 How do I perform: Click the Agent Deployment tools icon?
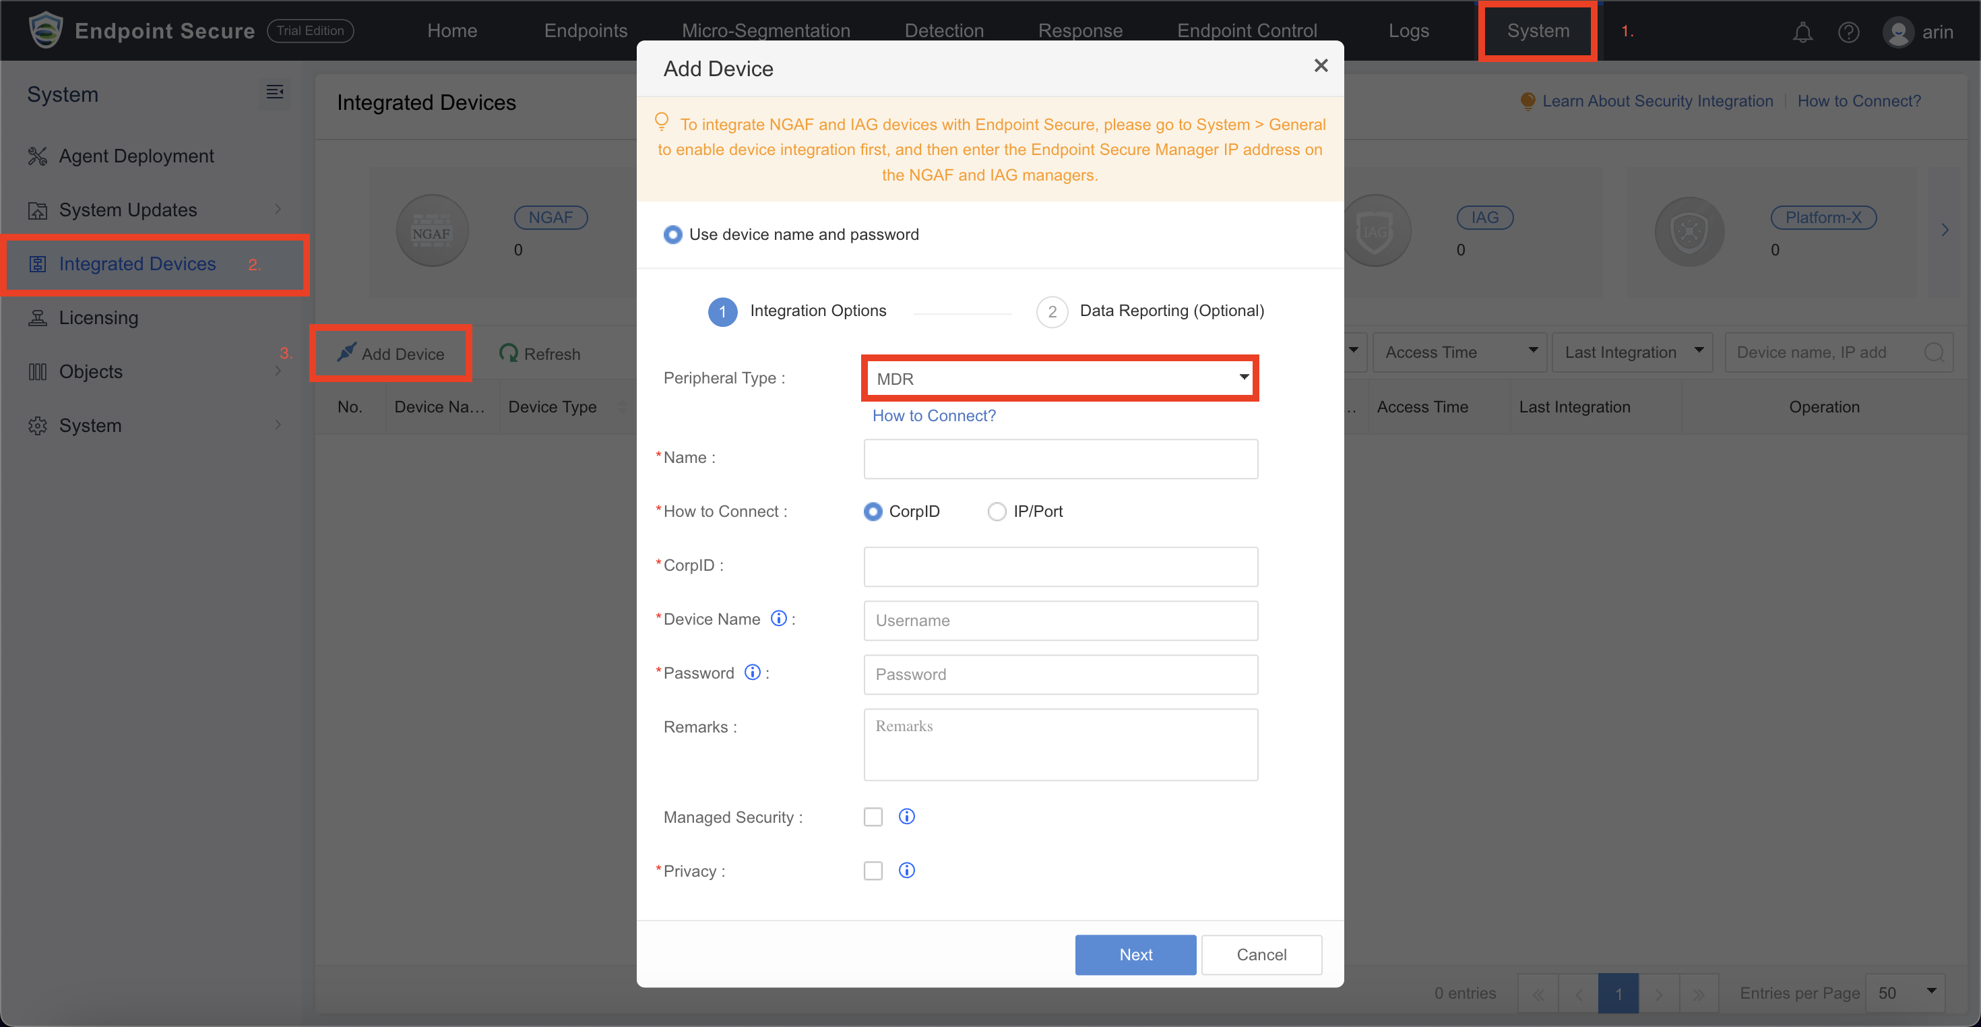(37, 156)
